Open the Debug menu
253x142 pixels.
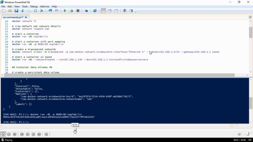click(34, 6)
